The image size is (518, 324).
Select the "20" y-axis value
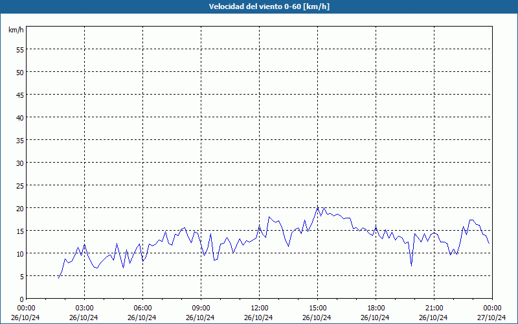click(x=20, y=208)
